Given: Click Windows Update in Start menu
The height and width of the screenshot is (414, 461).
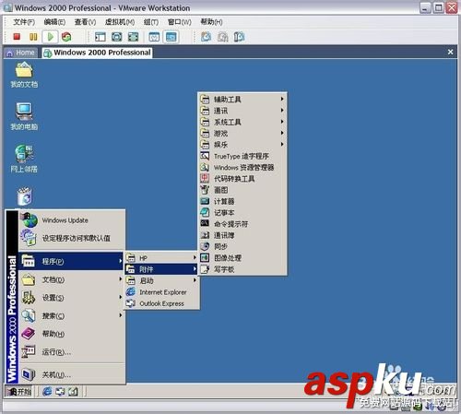Looking at the screenshot, I should [72, 220].
